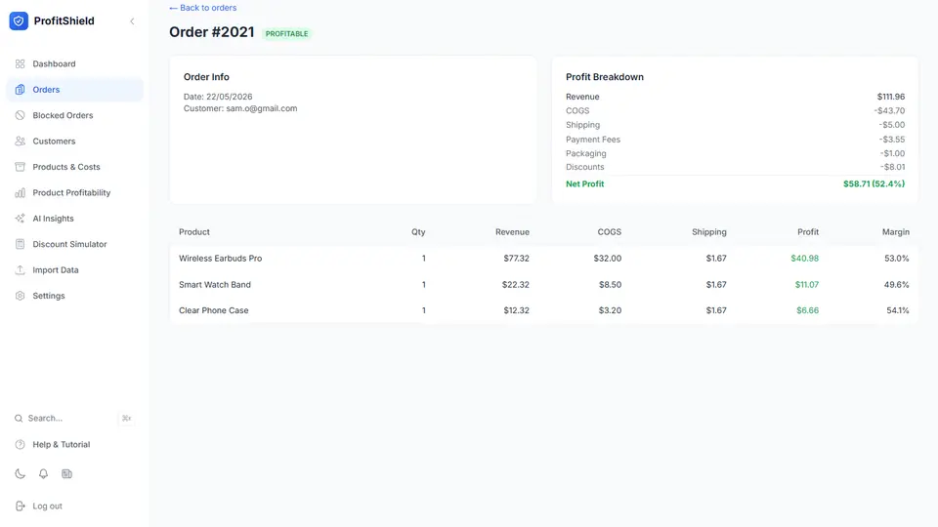Click customer email sam.o@gmail.com
Viewport: 938px width, 527px height.
262,108
